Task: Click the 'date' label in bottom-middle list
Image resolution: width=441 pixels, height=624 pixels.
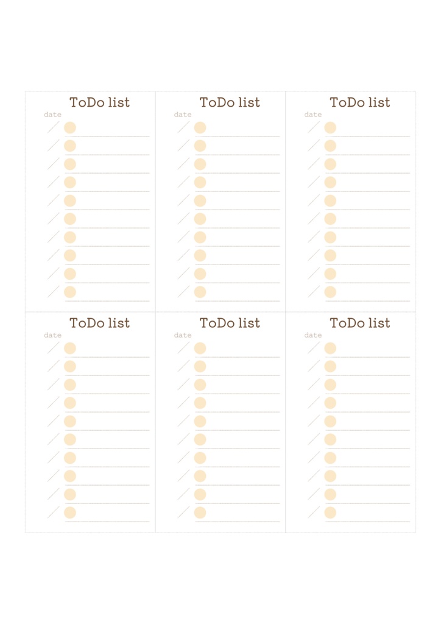Action: coord(183,335)
